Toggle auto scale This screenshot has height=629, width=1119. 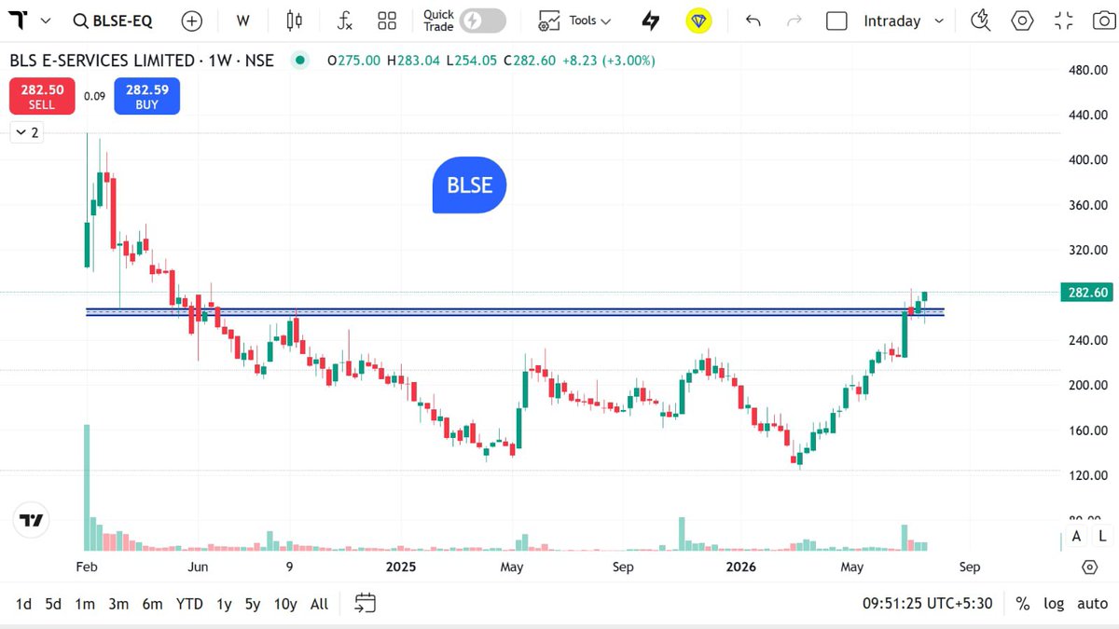click(x=1092, y=604)
